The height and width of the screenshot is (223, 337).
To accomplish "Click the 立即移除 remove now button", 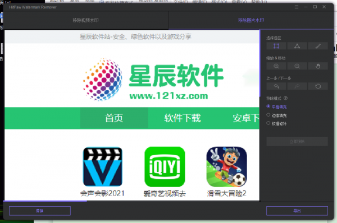I will pos(297,142).
